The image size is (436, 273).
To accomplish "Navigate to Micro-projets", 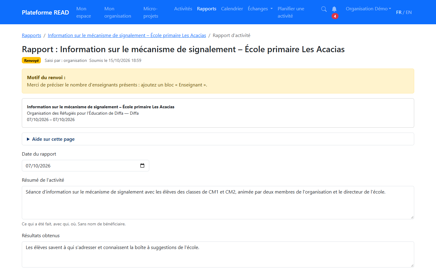I will pyautogui.click(x=151, y=12).
